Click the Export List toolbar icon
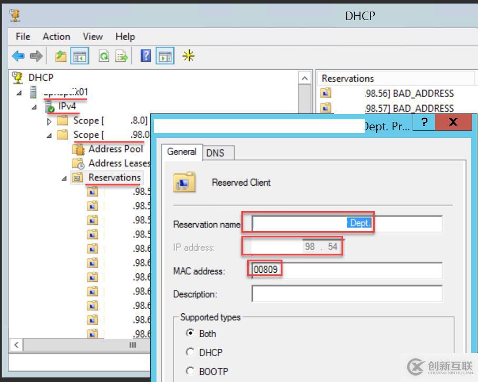Image resolution: width=478 pixels, height=382 pixels. [122, 56]
